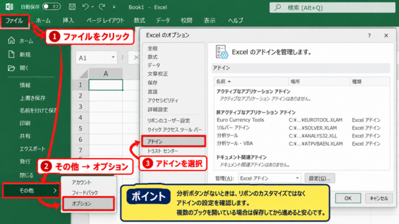Open the Name Box dropdown arrow
This screenshot has width=399, height=224.
(x=113, y=58)
